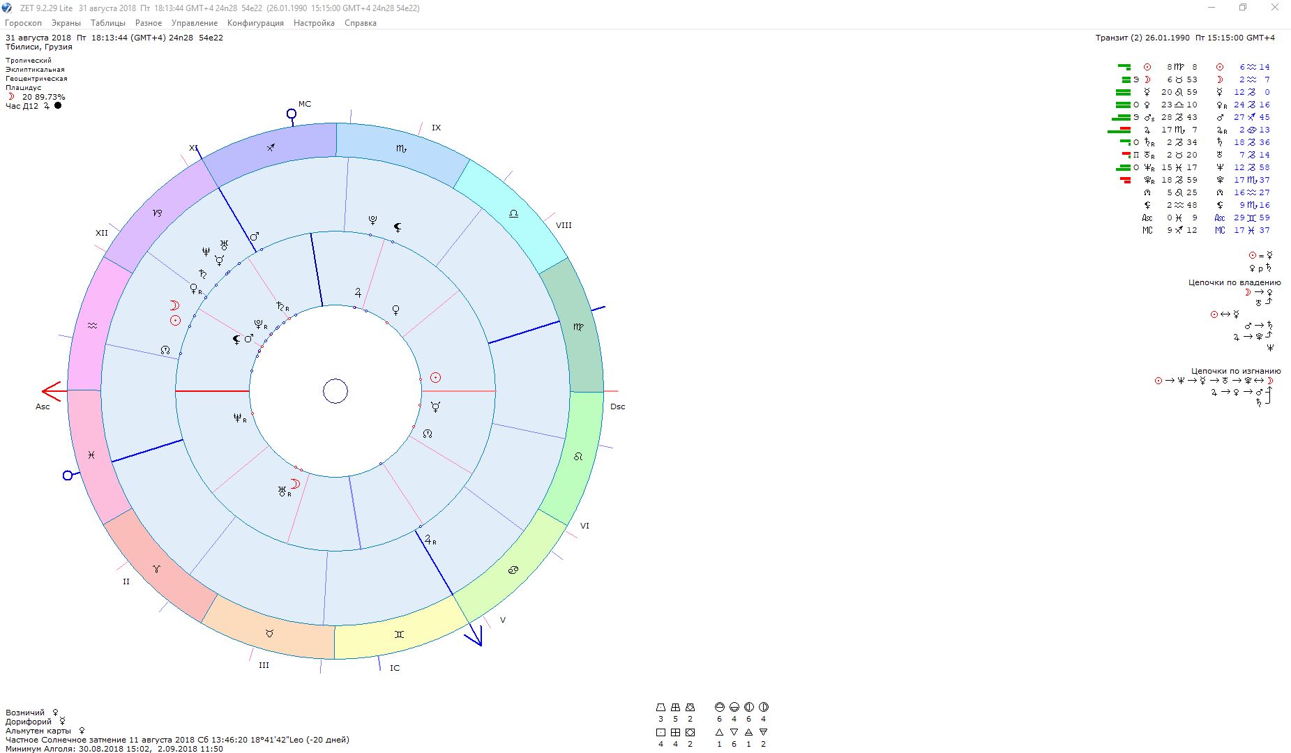Click the 'Плацидус' house system text
Viewport: 1291px width, 753px height.
click(x=24, y=88)
